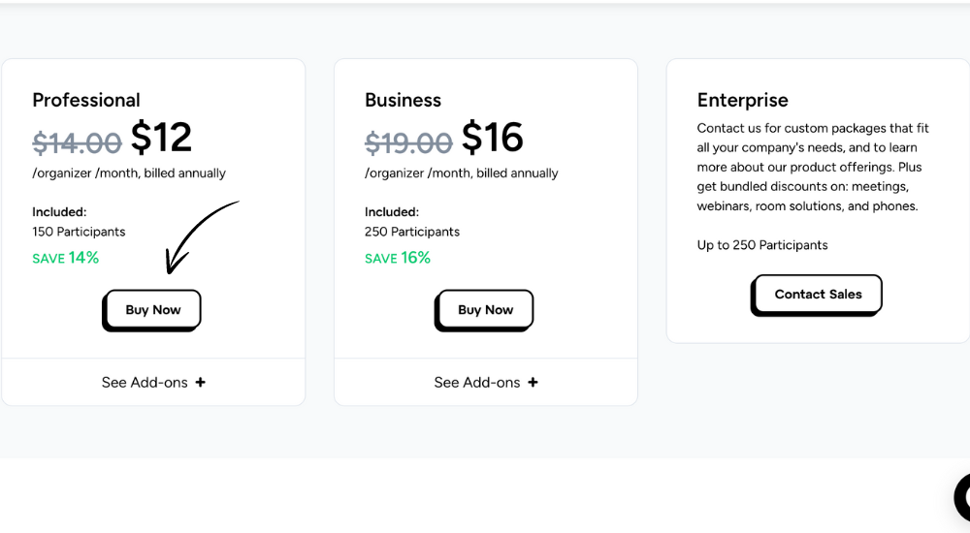Screen dimensions: 970x533
Task: Click the Contact Sales button
Action: pyautogui.click(x=817, y=295)
